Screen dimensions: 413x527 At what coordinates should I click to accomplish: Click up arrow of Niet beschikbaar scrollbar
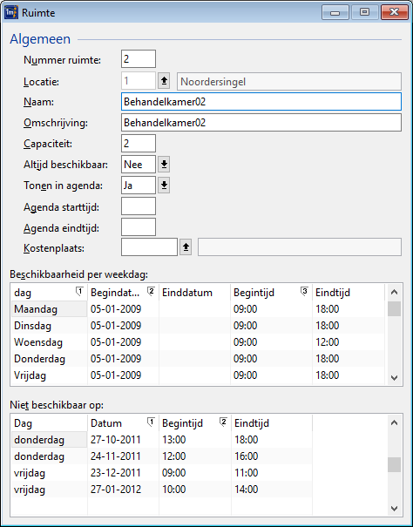(x=394, y=422)
